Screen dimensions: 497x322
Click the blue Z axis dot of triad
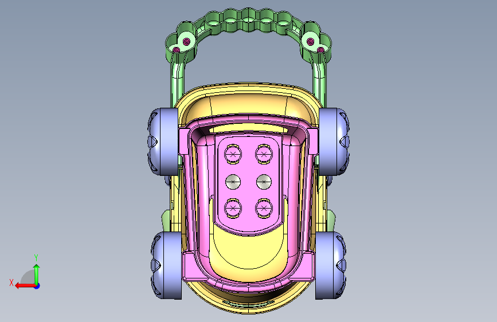point(37,286)
